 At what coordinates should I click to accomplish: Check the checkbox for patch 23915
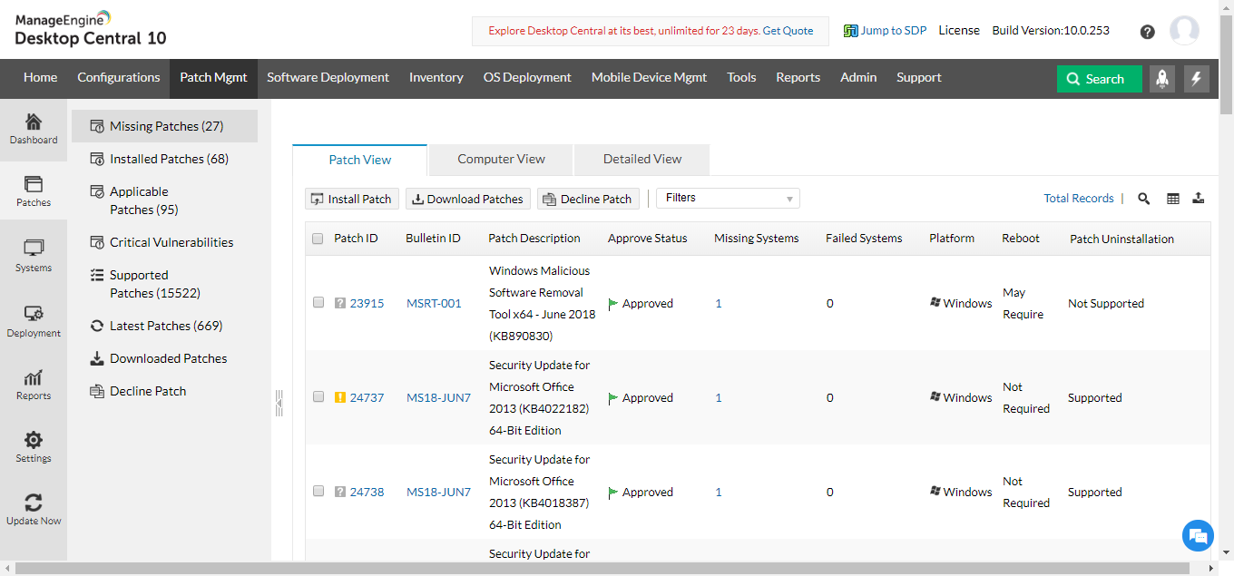pos(318,302)
